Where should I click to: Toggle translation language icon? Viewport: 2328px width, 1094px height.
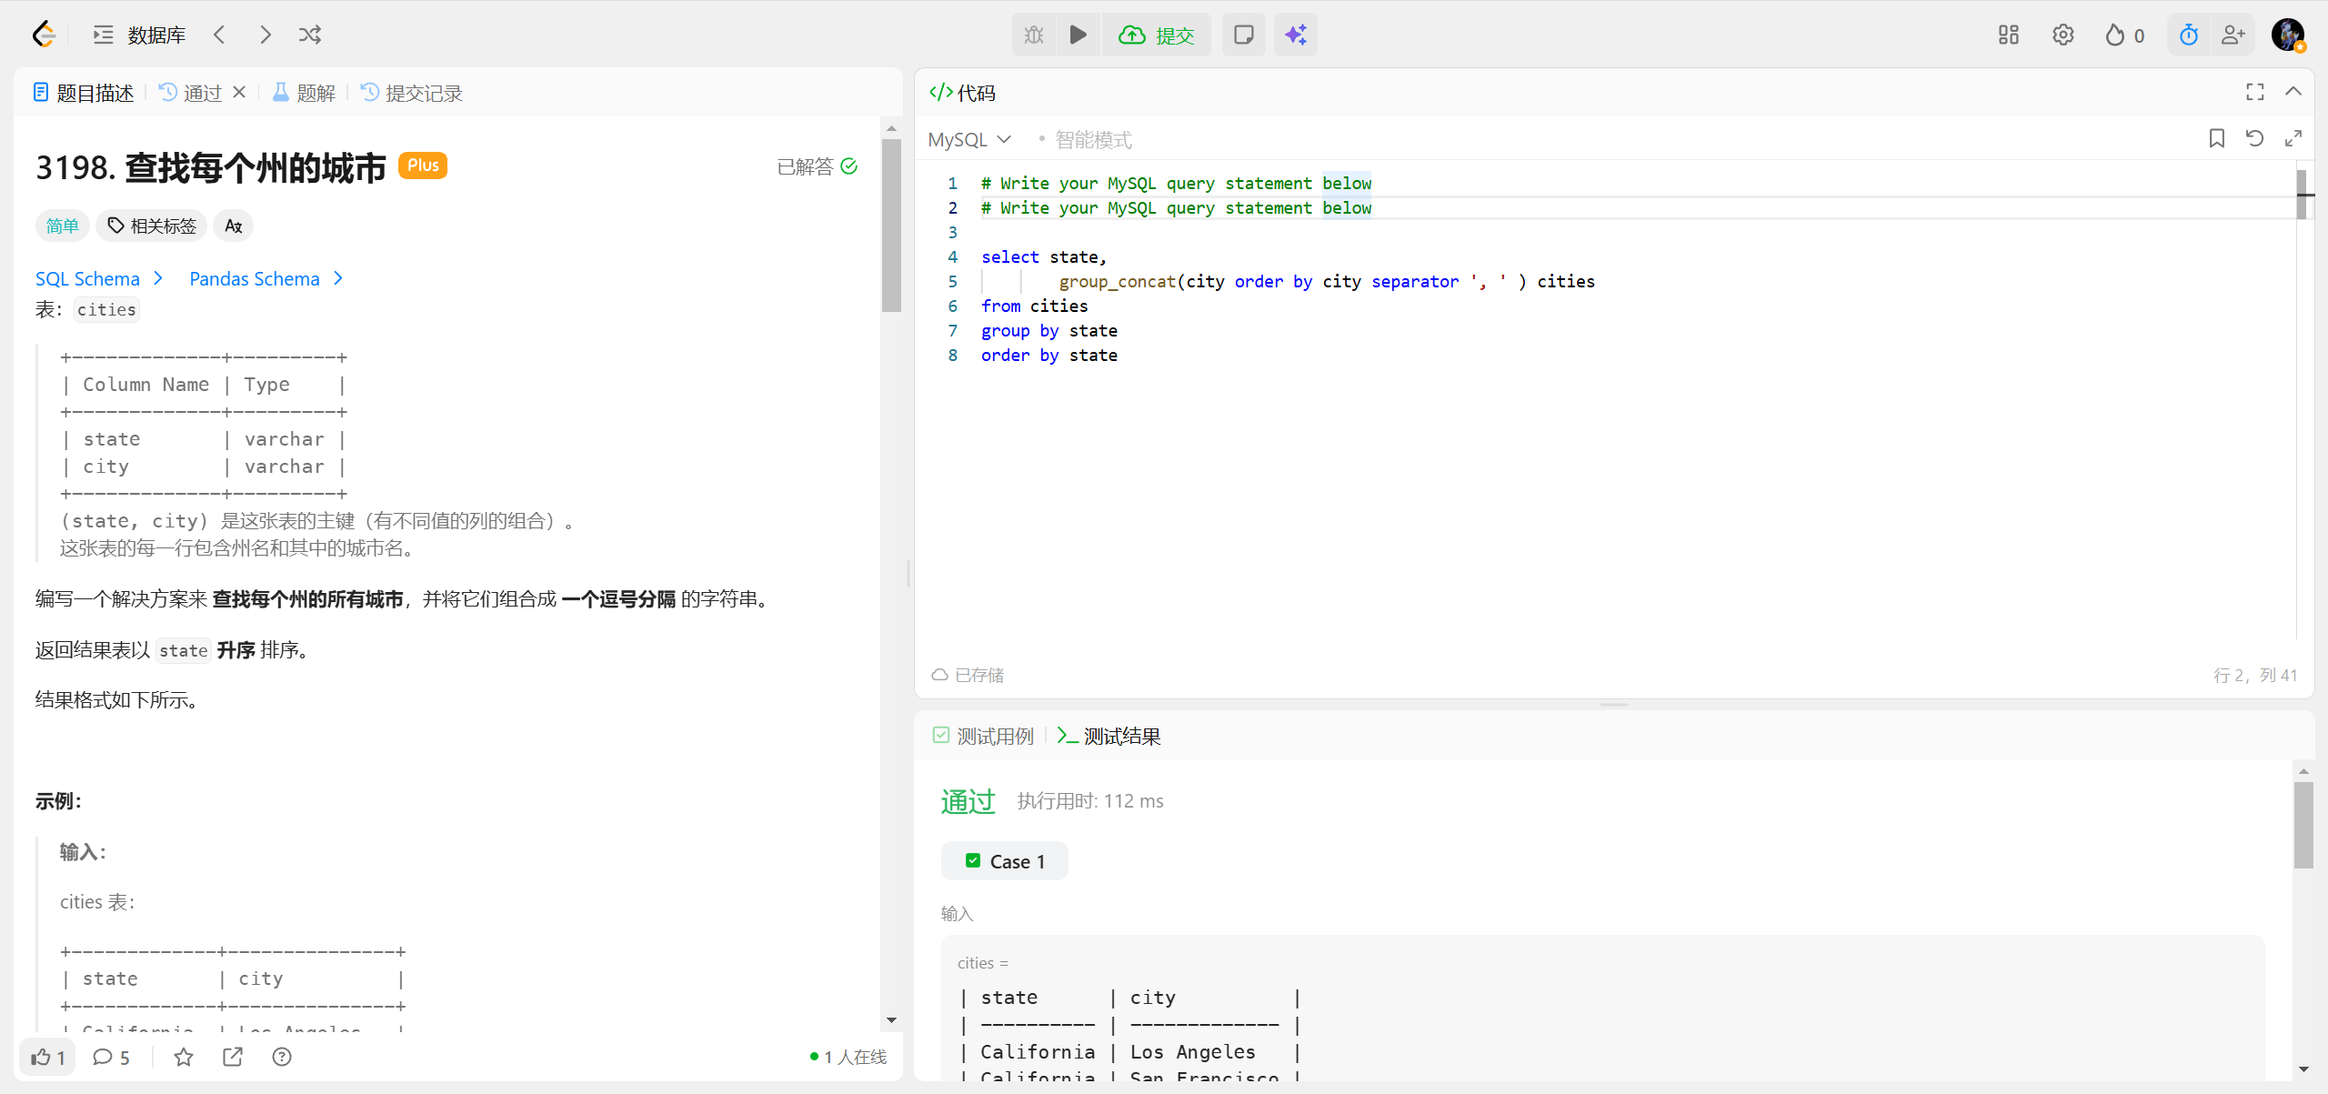tap(233, 226)
